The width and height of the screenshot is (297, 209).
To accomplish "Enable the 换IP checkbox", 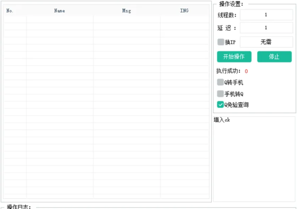I will [x=221, y=42].
